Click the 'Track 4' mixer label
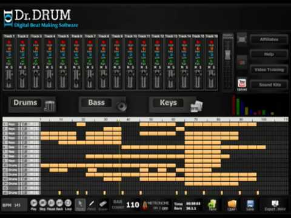Viewport: 291px width, 218px height. (x=50, y=36)
